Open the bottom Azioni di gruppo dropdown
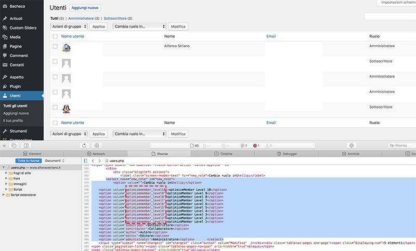 (x=69, y=134)
